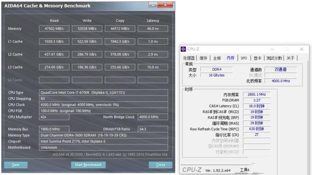This screenshot has width=312, height=175.
Task: Click the AIDA64 version footer text
Action: click(x=110, y=154)
